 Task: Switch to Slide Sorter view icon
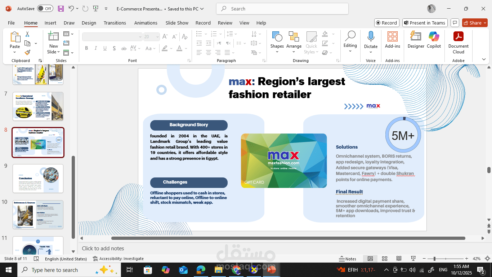coord(385,259)
